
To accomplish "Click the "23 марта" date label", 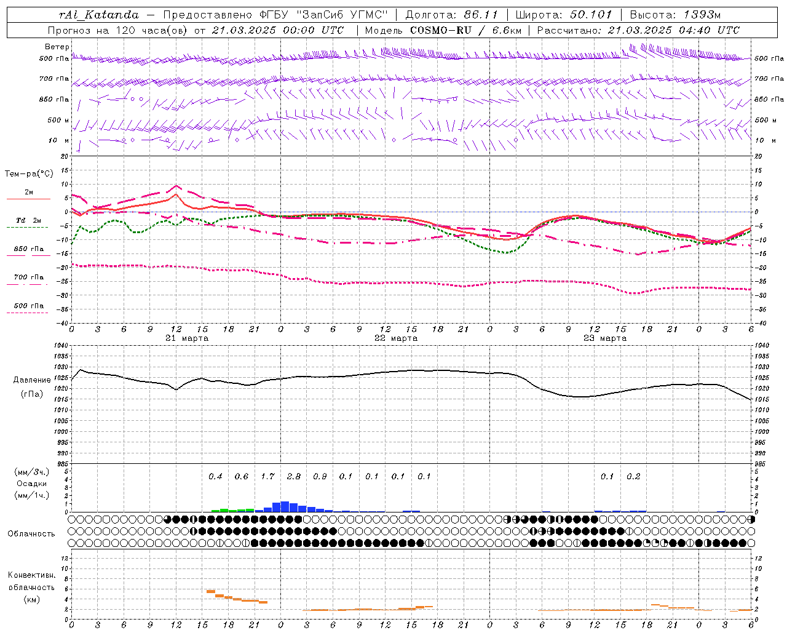I will [606, 338].
